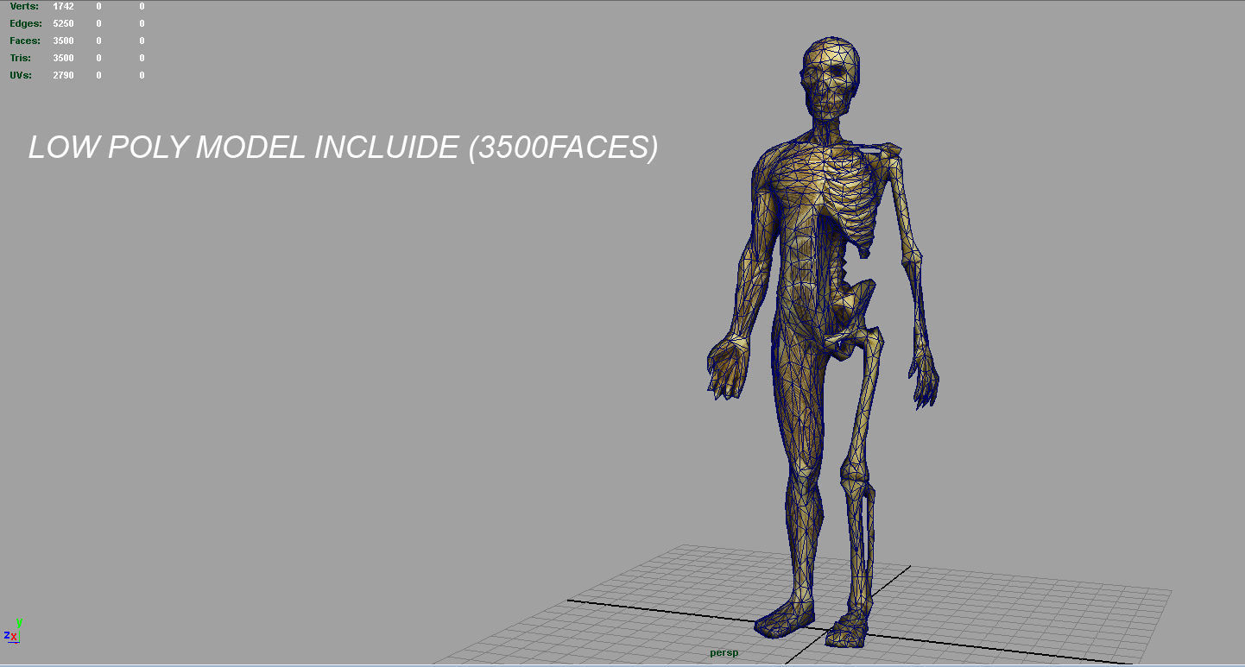
Task: Click the 1742 vertex count value
Action: point(63,6)
